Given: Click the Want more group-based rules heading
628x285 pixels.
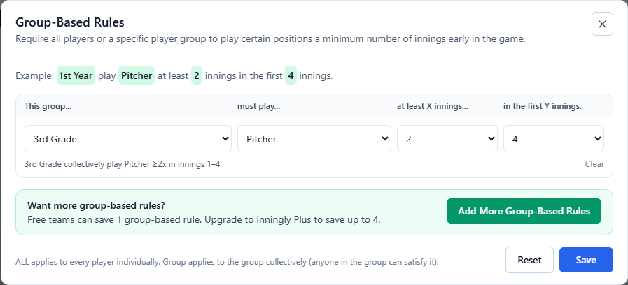Looking at the screenshot, I should pyautogui.click(x=96, y=206).
